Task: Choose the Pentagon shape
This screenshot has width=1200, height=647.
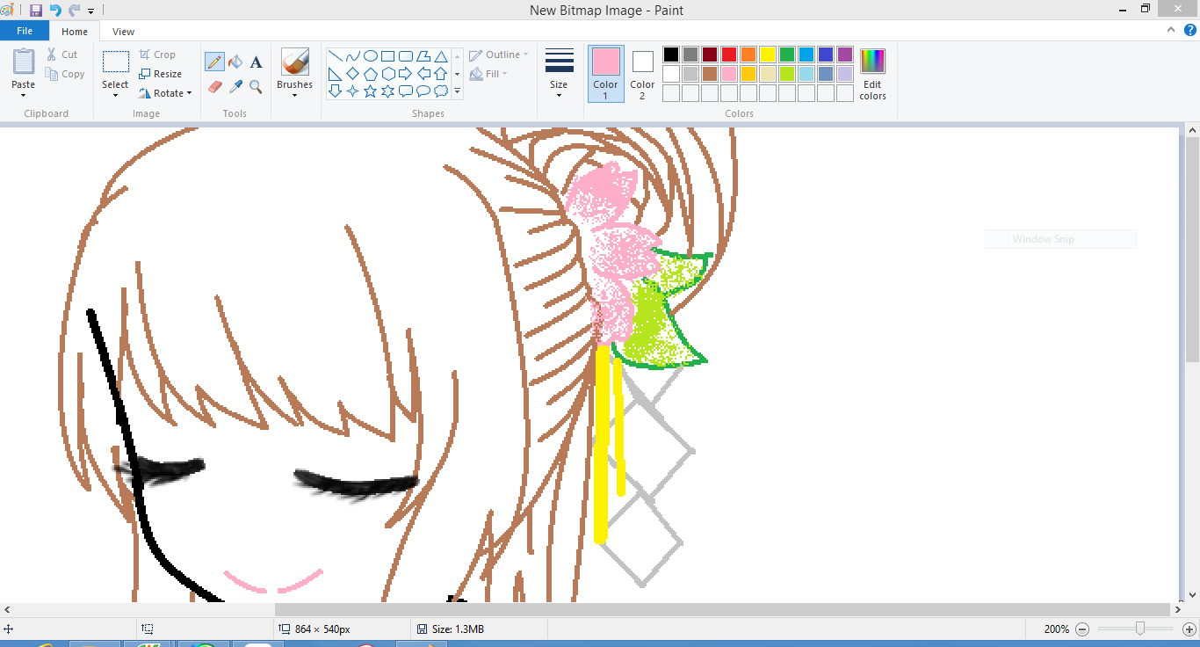Action: click(370, 74)
